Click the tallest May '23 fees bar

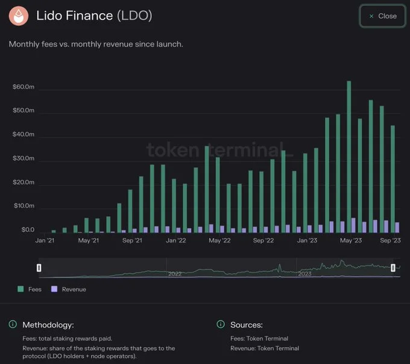click(349, 156)
